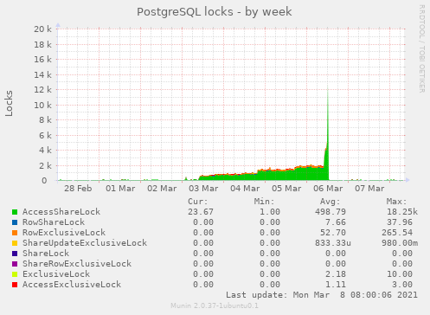The height and width of the screenshot is (315, 430).
Task: Click the dark blue ShareLock legend swatch
Action: [15, 254]
